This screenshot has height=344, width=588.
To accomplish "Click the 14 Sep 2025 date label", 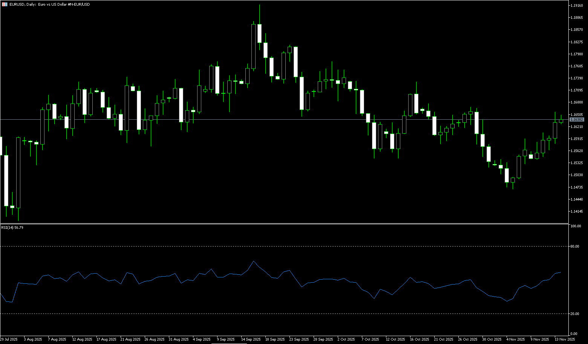I will (x=251, y=339).
